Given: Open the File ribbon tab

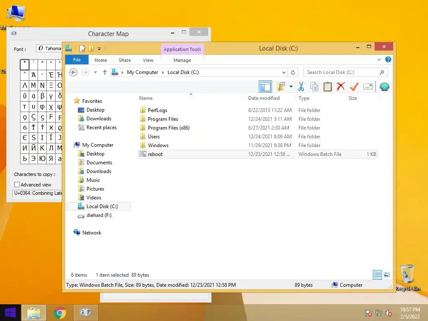Looking at the screenshot, I should [x=77, y=60].
